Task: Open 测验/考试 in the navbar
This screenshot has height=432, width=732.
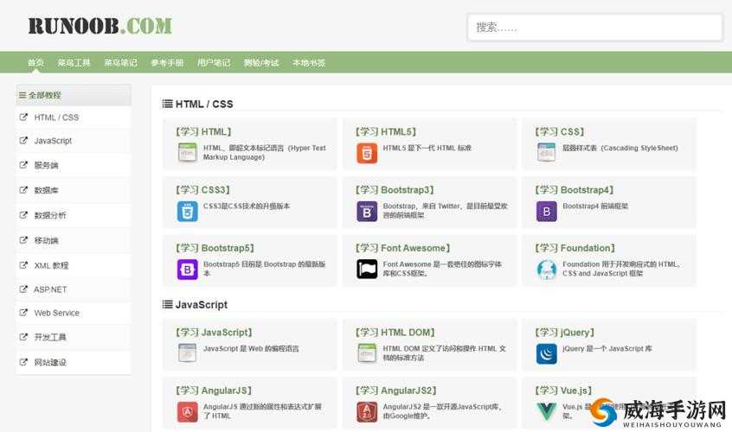Action: pyautogui.click(x=261, y=62)
